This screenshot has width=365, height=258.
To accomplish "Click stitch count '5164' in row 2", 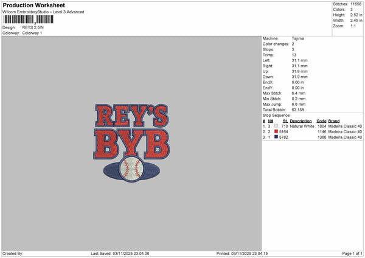I will point(283,132).
